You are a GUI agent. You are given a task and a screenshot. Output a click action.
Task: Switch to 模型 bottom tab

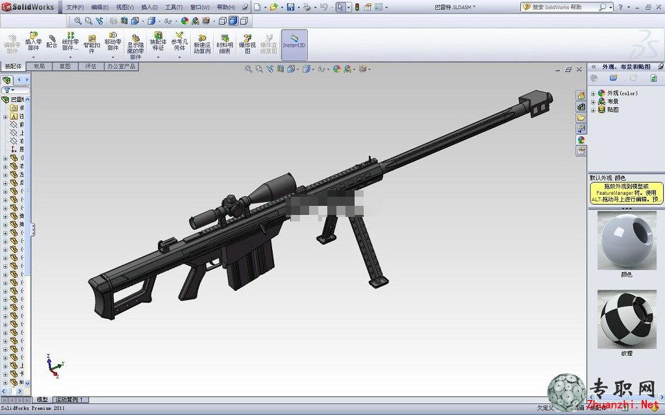pos(42,399)
